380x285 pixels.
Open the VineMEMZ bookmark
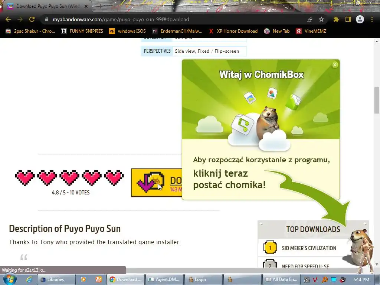pos(311,31)
